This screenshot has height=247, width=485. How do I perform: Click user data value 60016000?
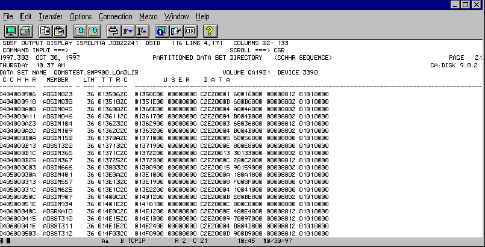pyautogui.click(x=248, y=94)
